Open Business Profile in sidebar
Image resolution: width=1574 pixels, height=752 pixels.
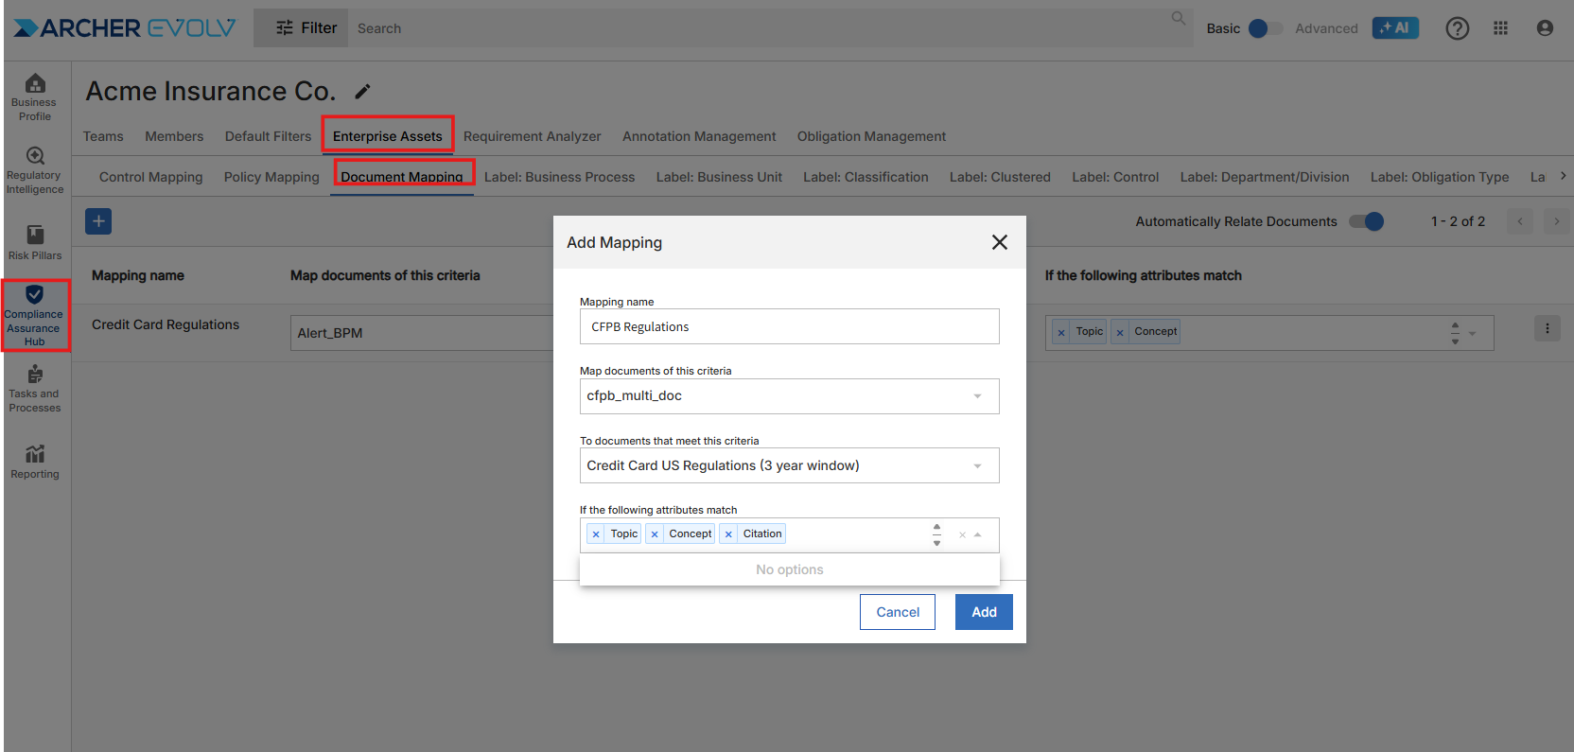pyautogui.click(x=35, y=97)
